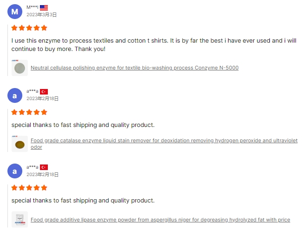Click the M***l reviewer username

[32, 8]
